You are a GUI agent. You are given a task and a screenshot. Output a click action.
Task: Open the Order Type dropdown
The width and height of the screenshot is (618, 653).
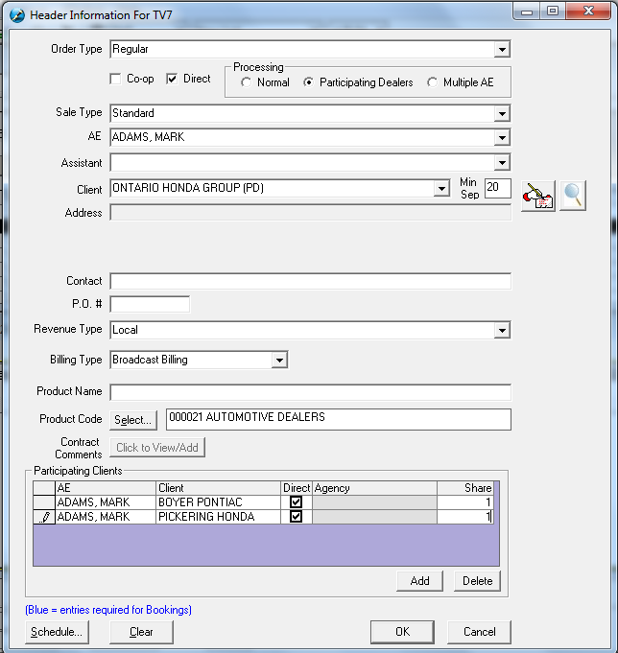(501, 49)
